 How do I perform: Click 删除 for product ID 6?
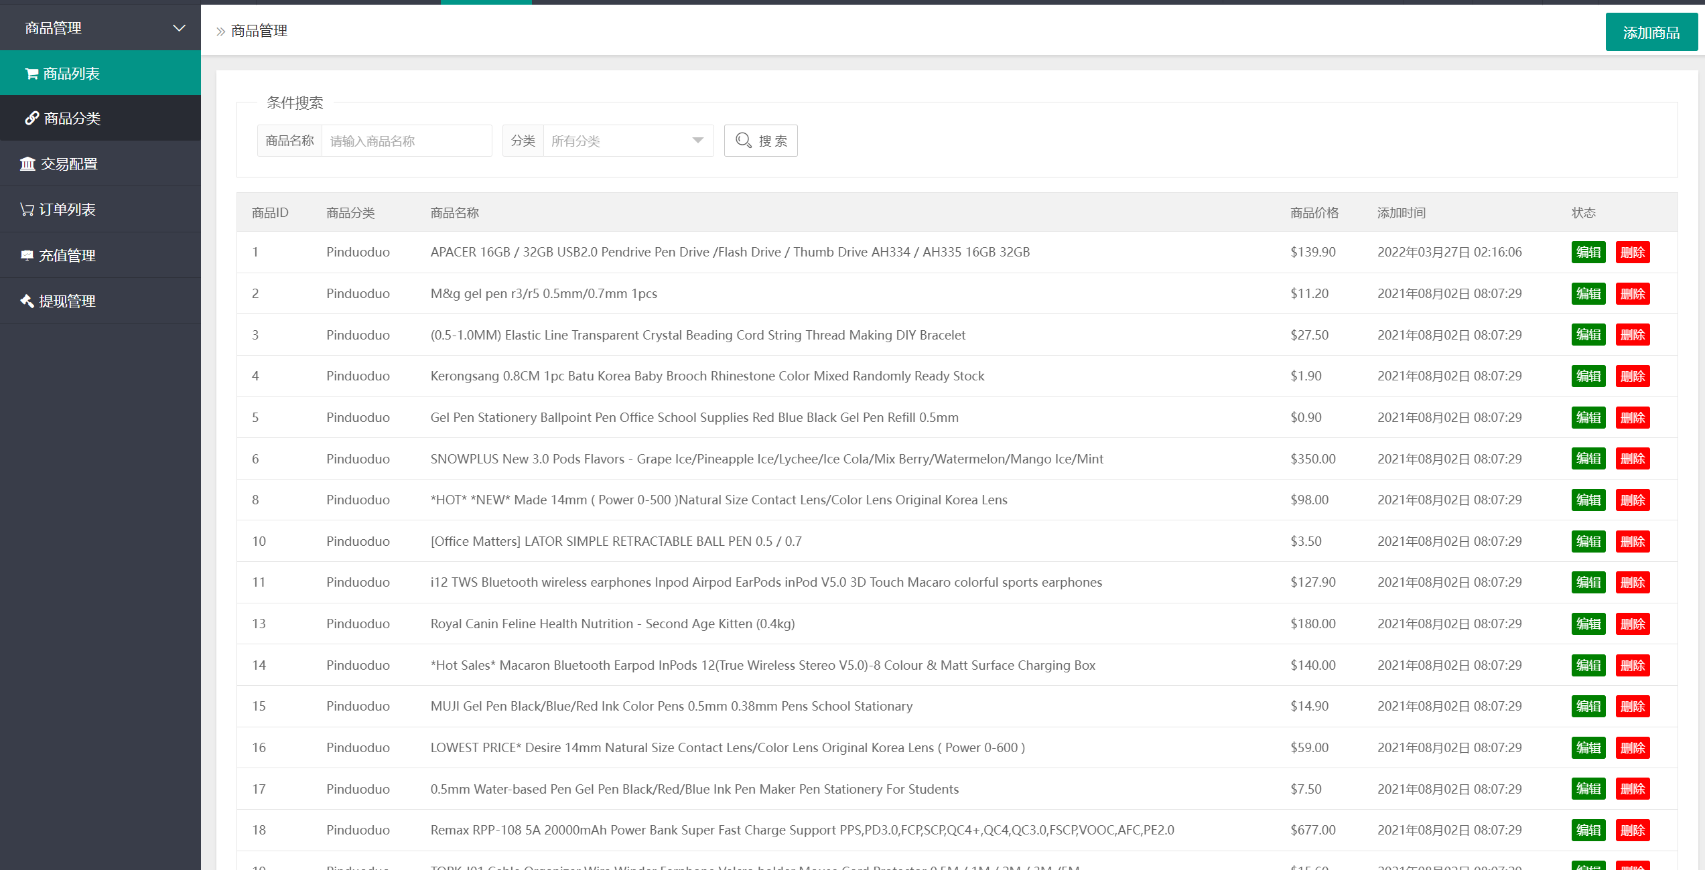(1632, 459)
